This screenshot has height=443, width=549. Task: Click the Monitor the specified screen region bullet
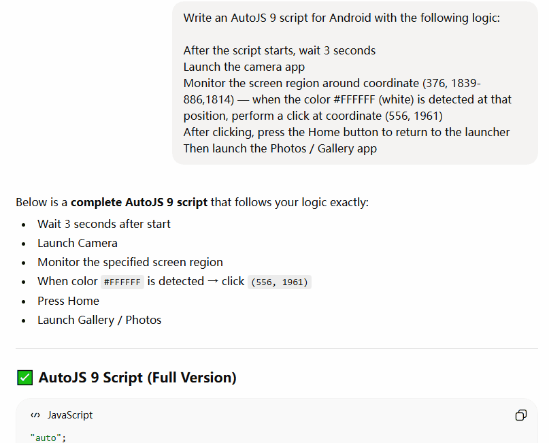[x=130, y=262]
